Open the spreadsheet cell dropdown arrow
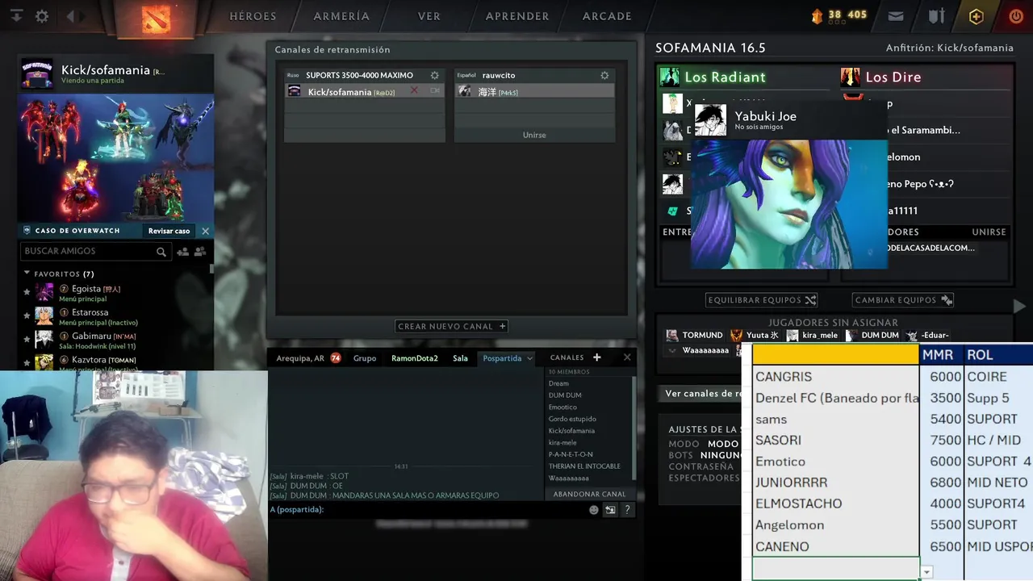 926,572
